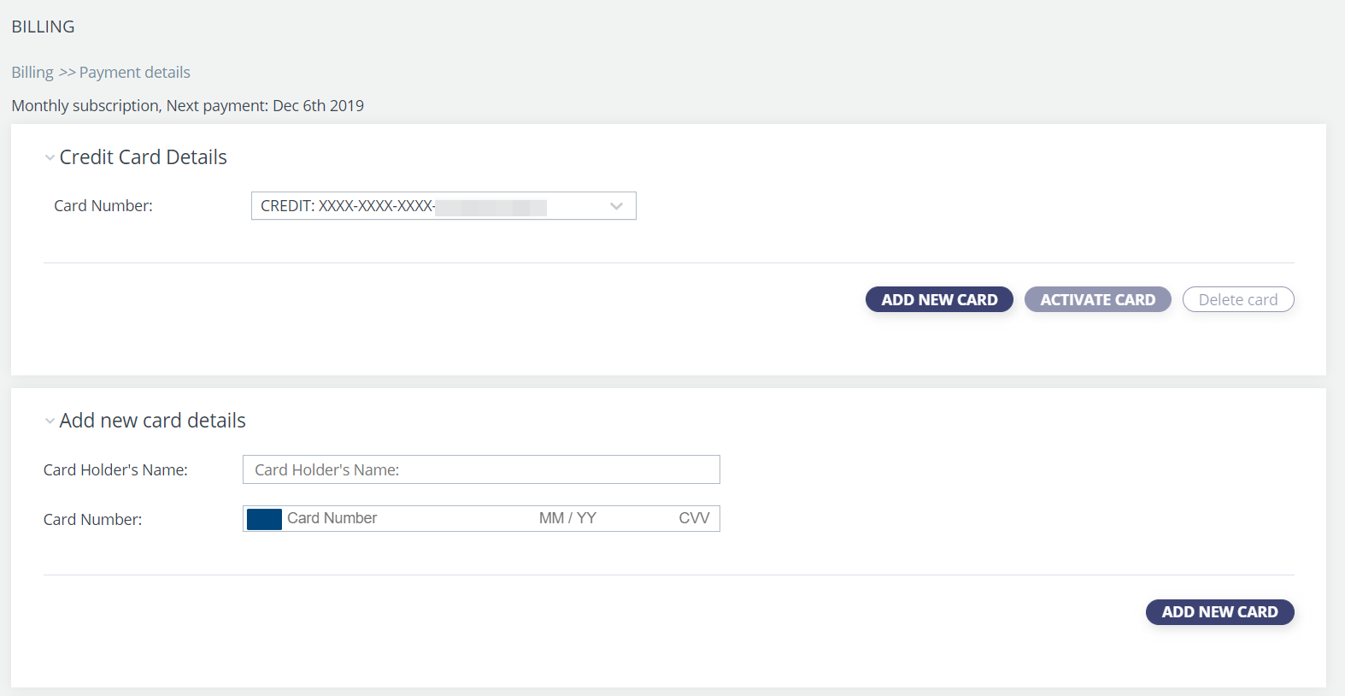Click the Payment details breadcrumb

pos(135,73)
